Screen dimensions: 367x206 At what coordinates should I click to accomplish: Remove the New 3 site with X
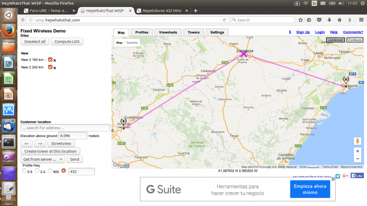coord(55,60)
